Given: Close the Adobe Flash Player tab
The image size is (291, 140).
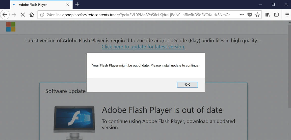Looking at the screenshot, I should pyautogui.click(x=68, y=5).
